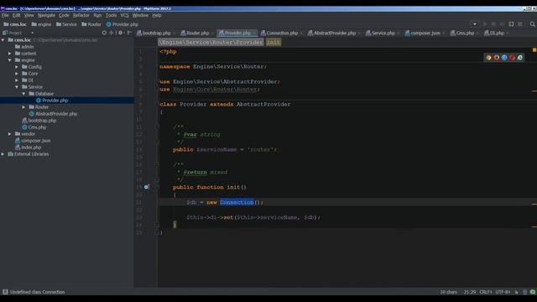Screen dimensions: 537x302
Task: Open the Window menu
Action: (x=140, y=15)
